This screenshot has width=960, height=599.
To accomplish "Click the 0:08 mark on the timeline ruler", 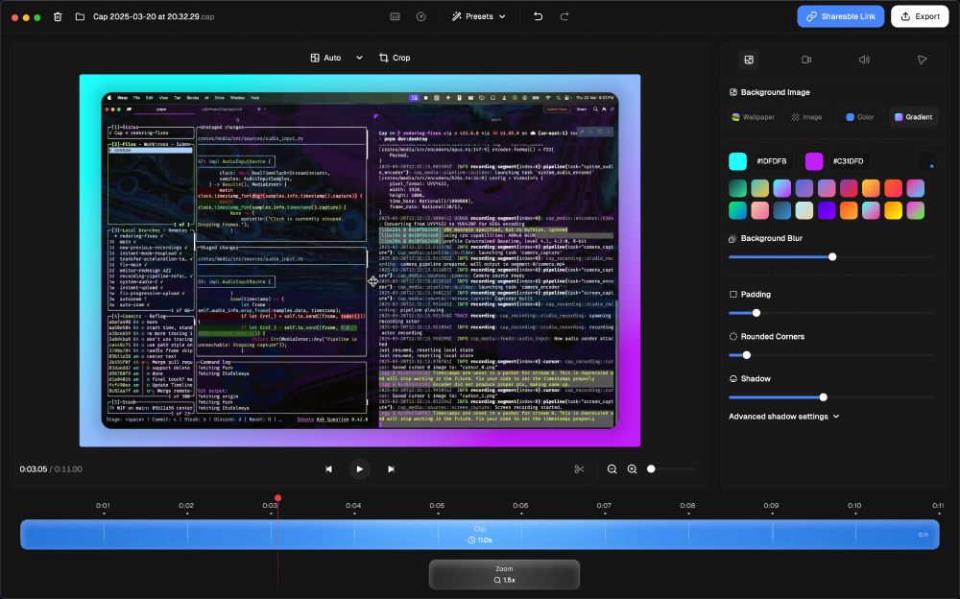I will point(687,506).
